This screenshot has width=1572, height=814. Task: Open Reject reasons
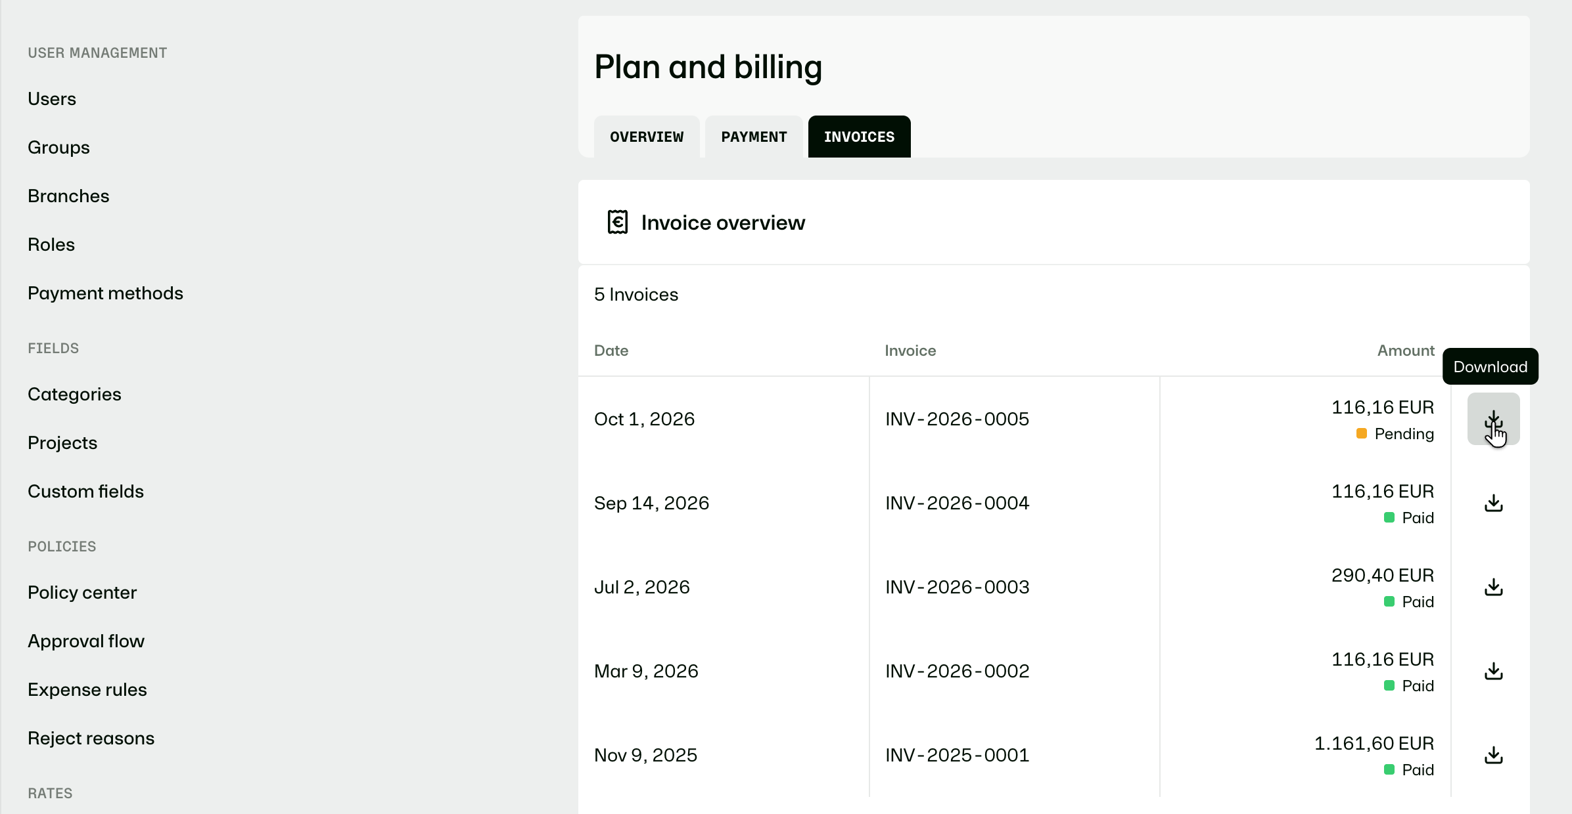[91, 738]
